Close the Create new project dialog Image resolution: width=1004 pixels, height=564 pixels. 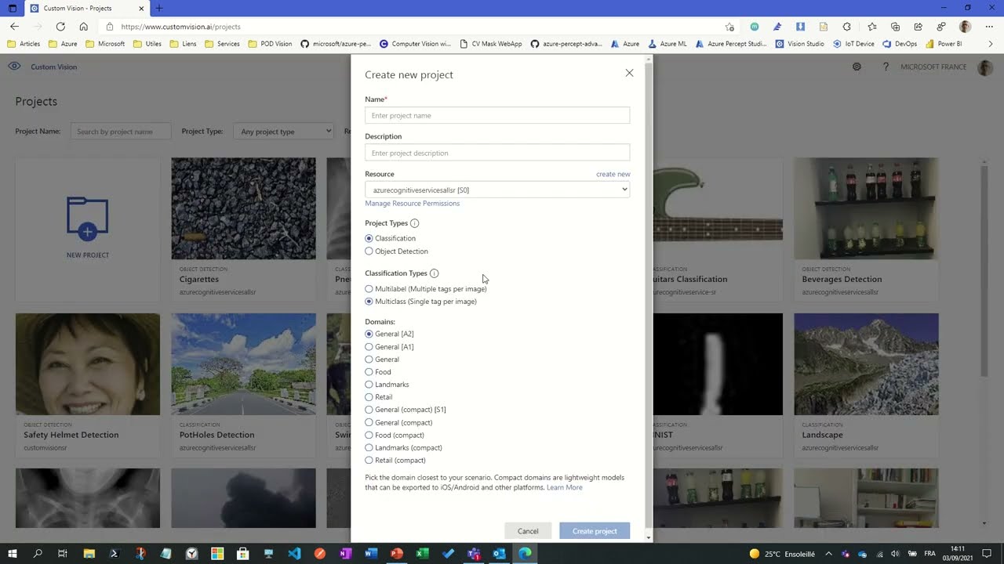click(x=629, y=73)
